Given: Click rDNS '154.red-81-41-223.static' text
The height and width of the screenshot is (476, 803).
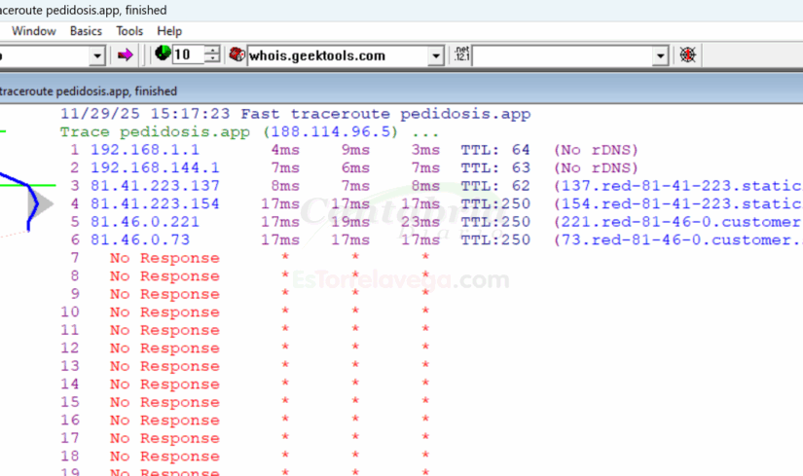Looking at the screenshot, I should tap(681, 203).
